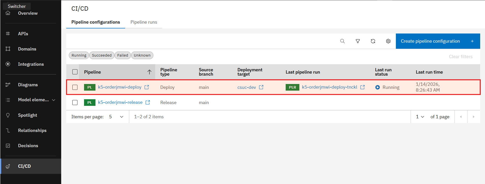485x184 pixels.
Task: Open external link for k5-orderjmwi-deploy-tnckl run
Action: (362, 87)
